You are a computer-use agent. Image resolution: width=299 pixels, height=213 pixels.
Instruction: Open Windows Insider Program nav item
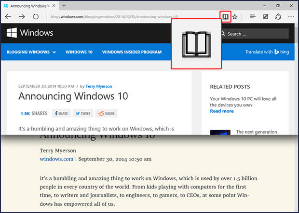coord(132,52)
